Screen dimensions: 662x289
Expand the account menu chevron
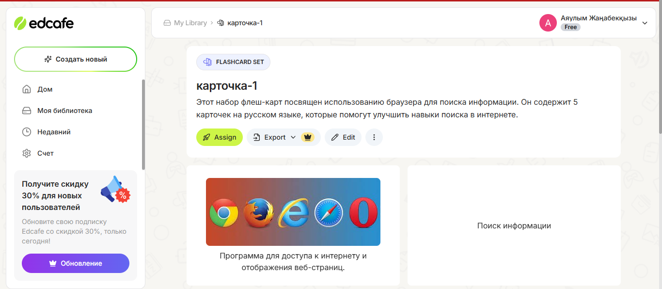(645, 23)
